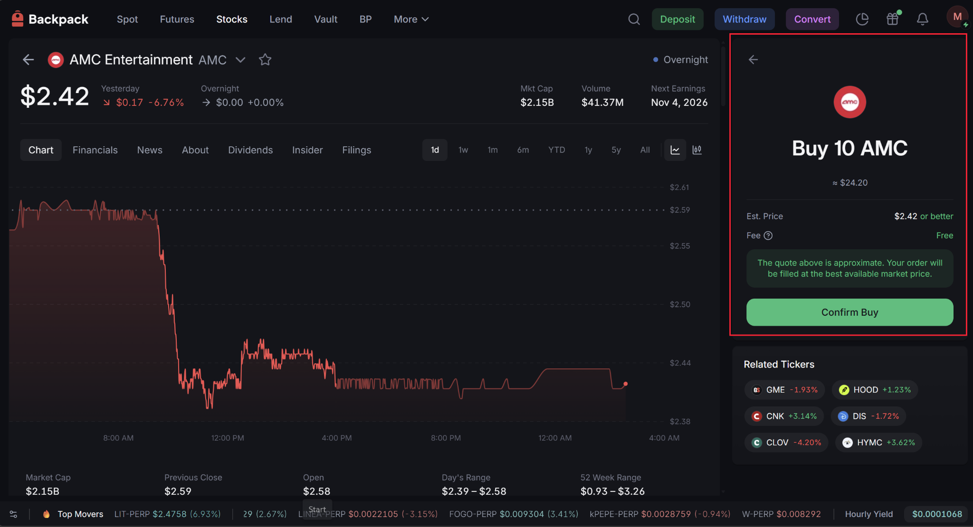Select the 1y timeframe
Viewport: 973px width, 527px height.
click(588, 150)
